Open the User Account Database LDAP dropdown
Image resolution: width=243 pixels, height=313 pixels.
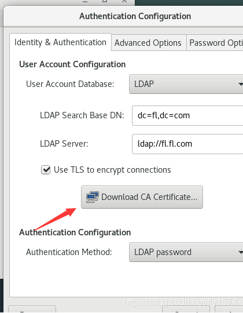186,84
